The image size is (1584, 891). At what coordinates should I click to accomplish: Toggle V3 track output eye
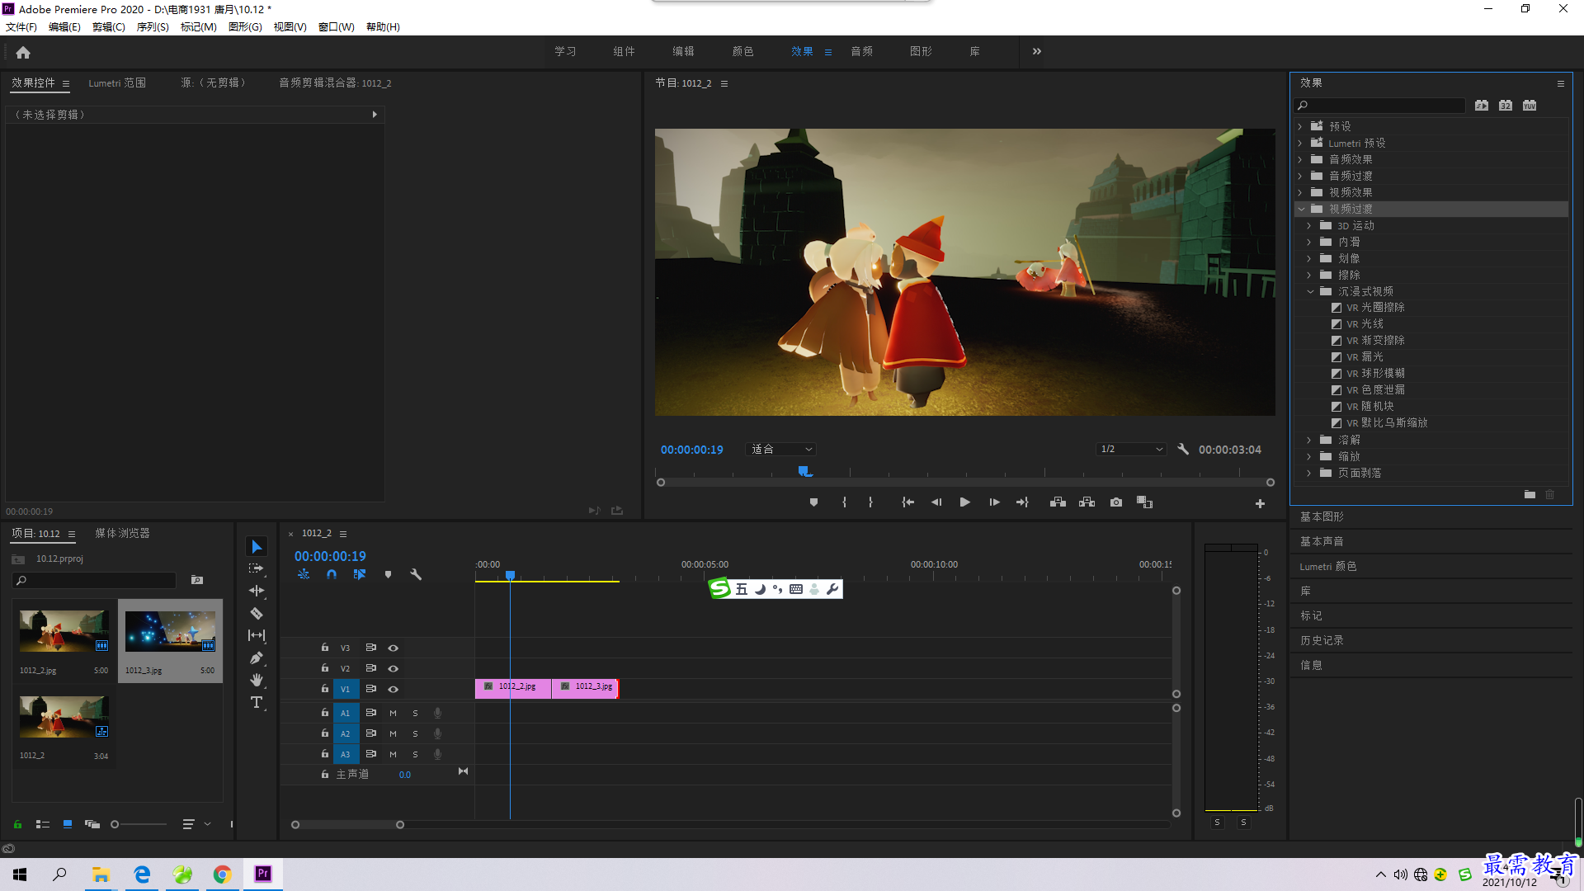coord(394,648)
